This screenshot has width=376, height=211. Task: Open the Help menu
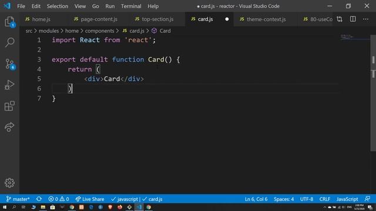(x=153, y=6)
